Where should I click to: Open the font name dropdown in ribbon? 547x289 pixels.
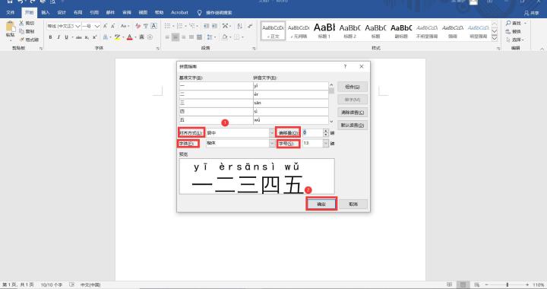(77, 26)
